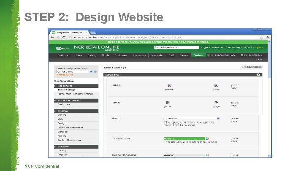Click the page vertical scrollbar thumb
Image resolution: width=304 pixels, height=171 pixels.
269,60
